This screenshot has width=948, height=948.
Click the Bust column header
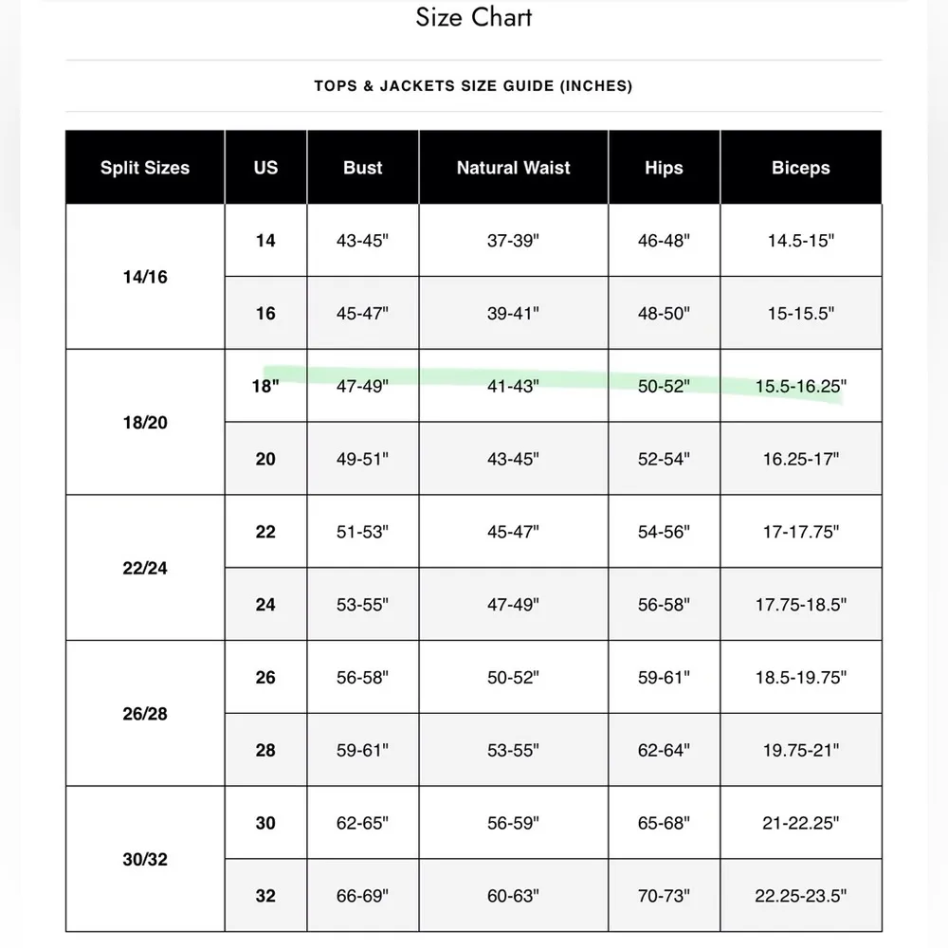click(x=362, y=168)
